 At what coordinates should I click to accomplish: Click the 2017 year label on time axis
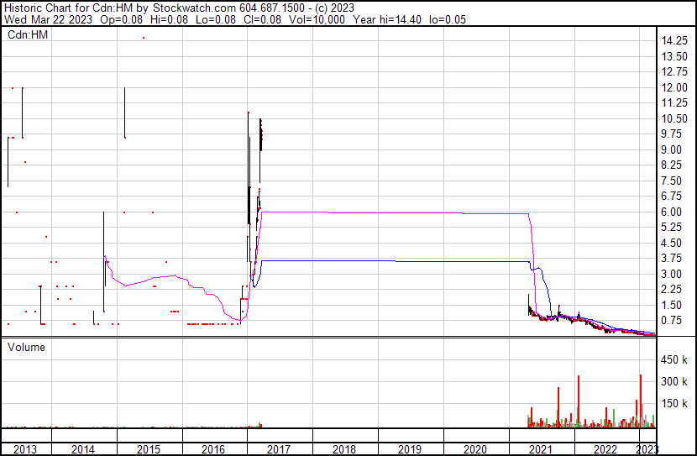[278, 449]
